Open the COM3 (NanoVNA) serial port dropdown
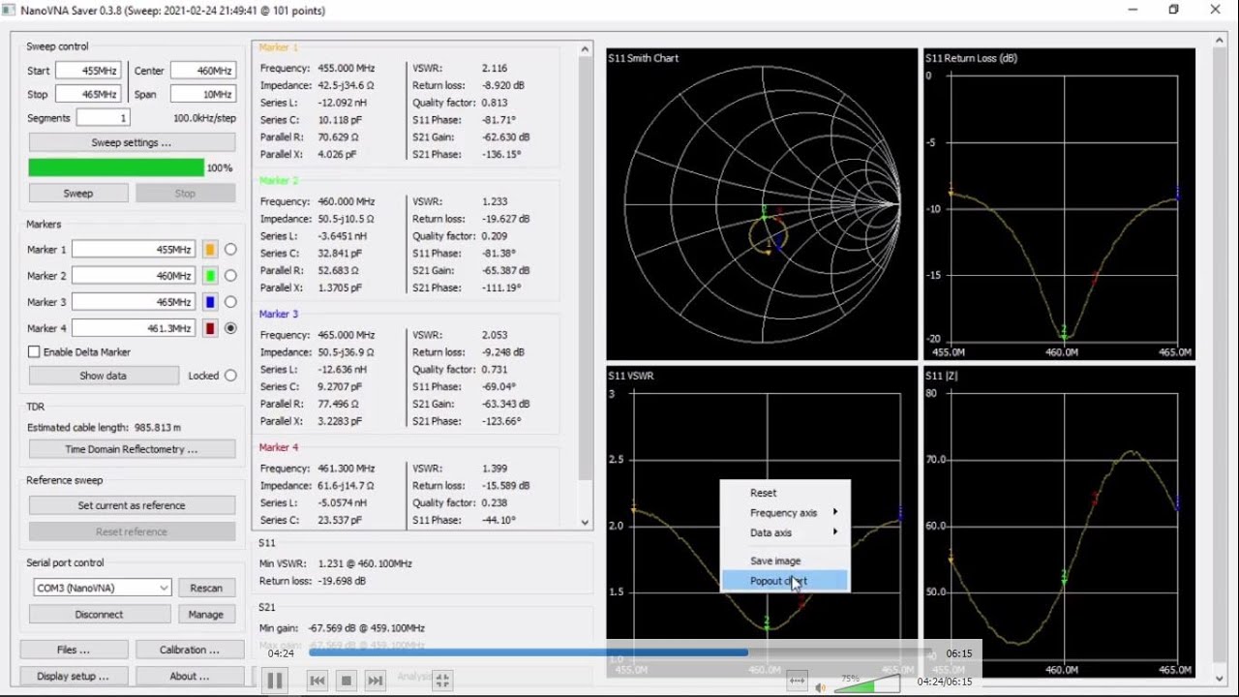 [x=102, y=588]
